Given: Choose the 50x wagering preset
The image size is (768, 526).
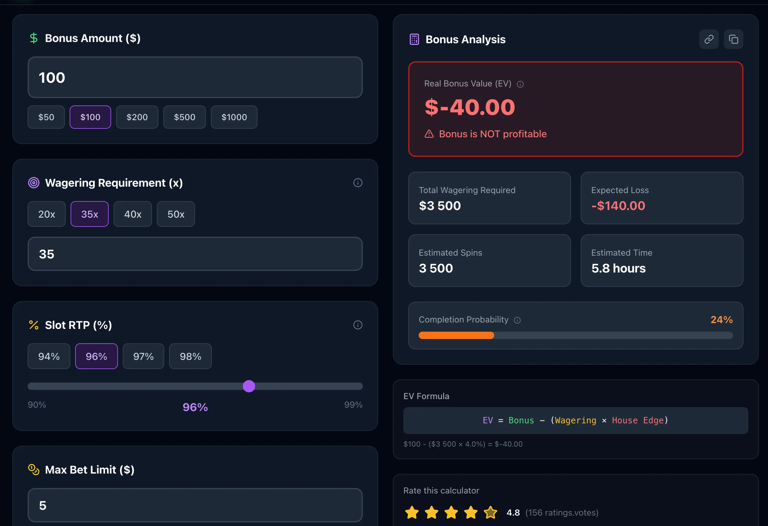Looking at the screenshot, I should pos(176,214).
